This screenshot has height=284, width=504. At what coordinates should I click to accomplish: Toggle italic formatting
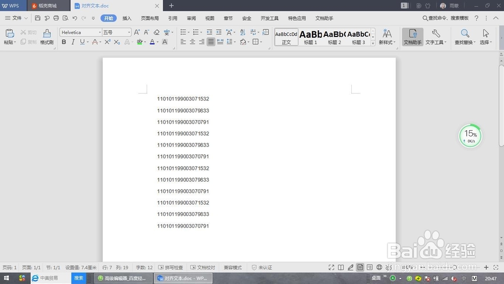tap(73, 42)
